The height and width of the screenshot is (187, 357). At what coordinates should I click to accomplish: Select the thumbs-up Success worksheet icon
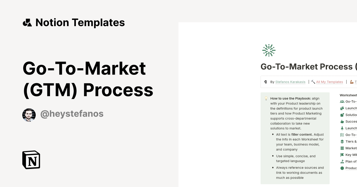(342, 121)
